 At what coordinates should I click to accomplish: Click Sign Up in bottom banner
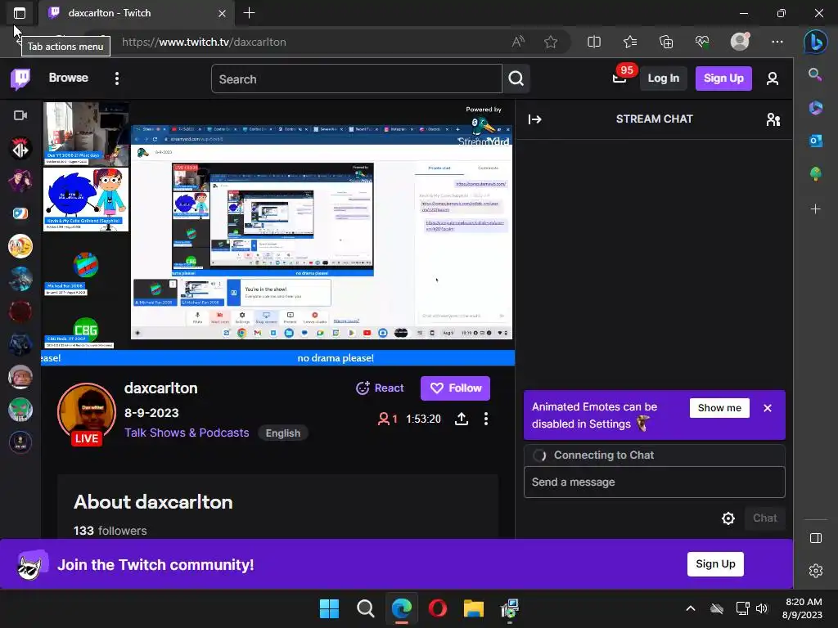(x=715, y=564)
